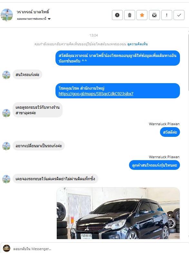Viewport: 189px width, 253px height.
Task: Click the chat scrollbar on right edge
Action: (188, 61)
